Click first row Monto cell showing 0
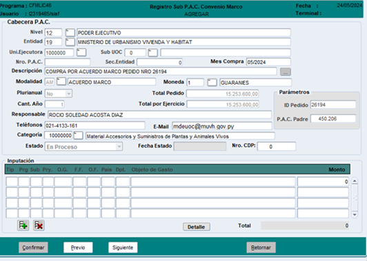This screenshot has height=261, width=367. 323,182
